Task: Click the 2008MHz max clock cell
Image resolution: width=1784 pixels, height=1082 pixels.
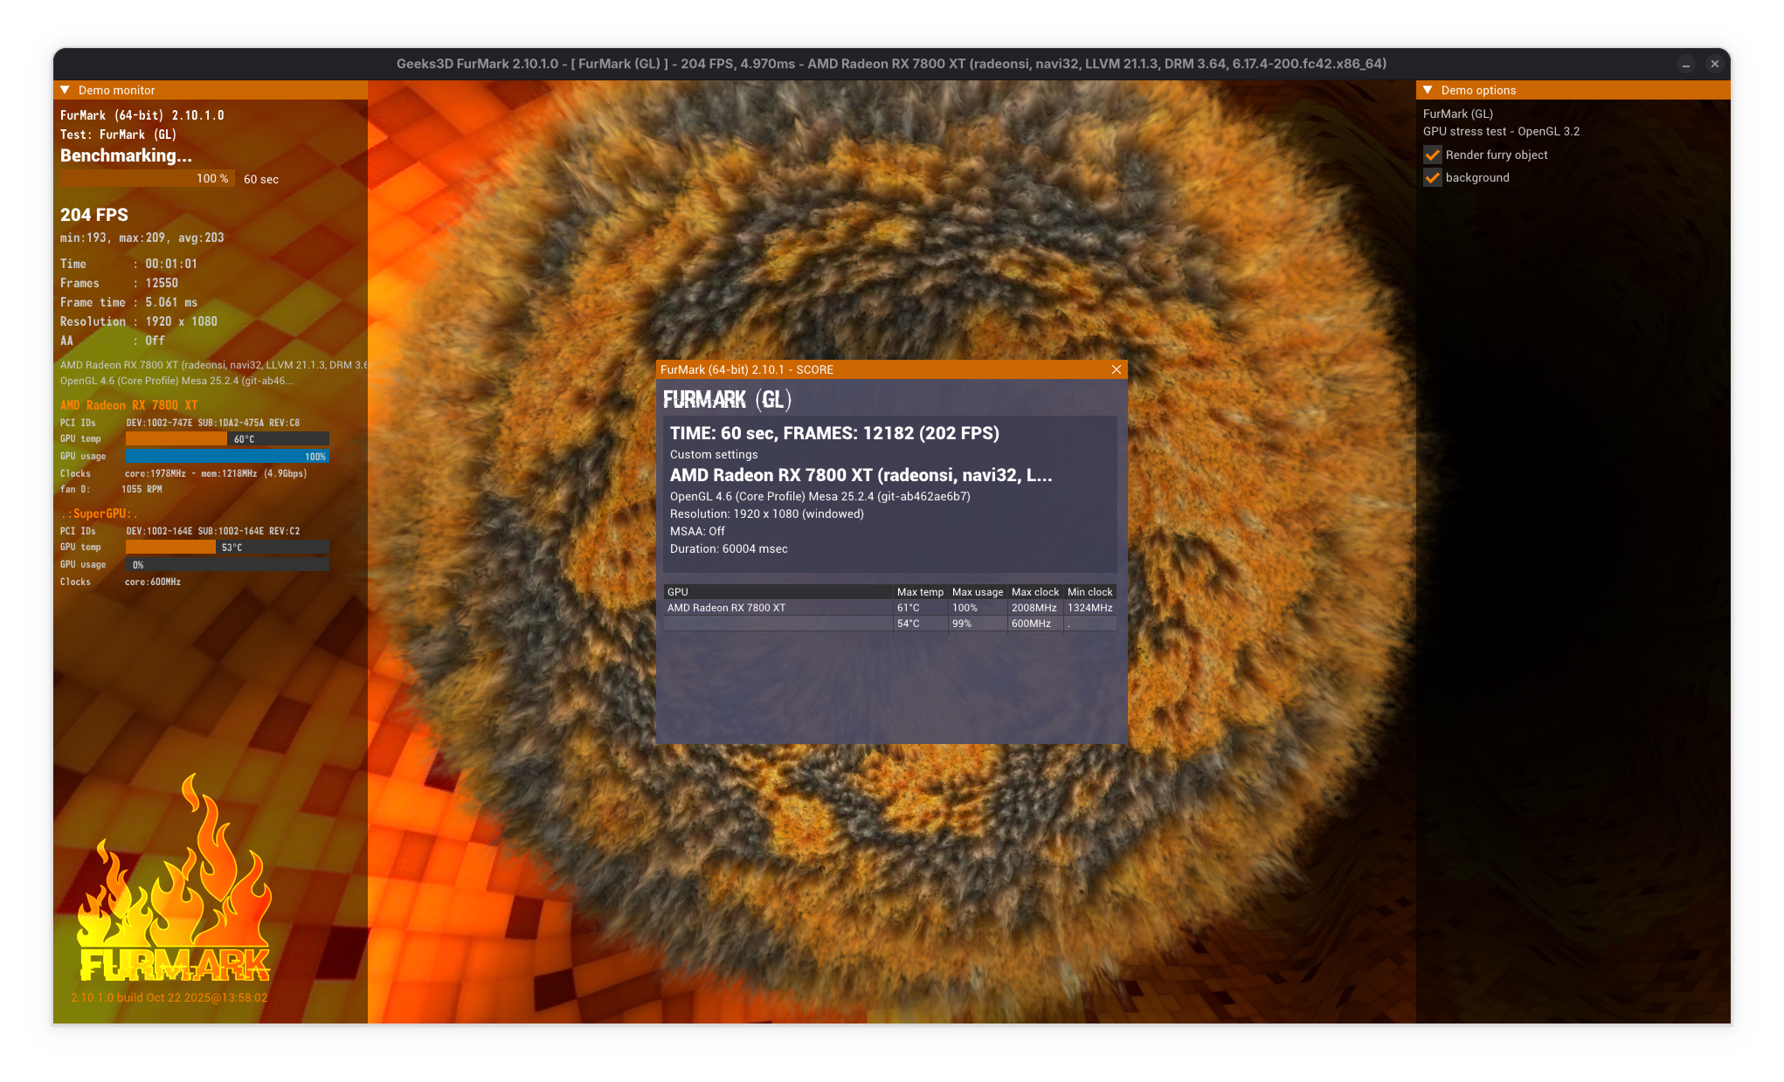Action: [1034, 608]
